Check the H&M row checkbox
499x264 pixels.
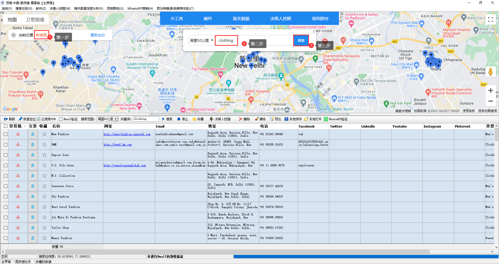pos(5,144)
